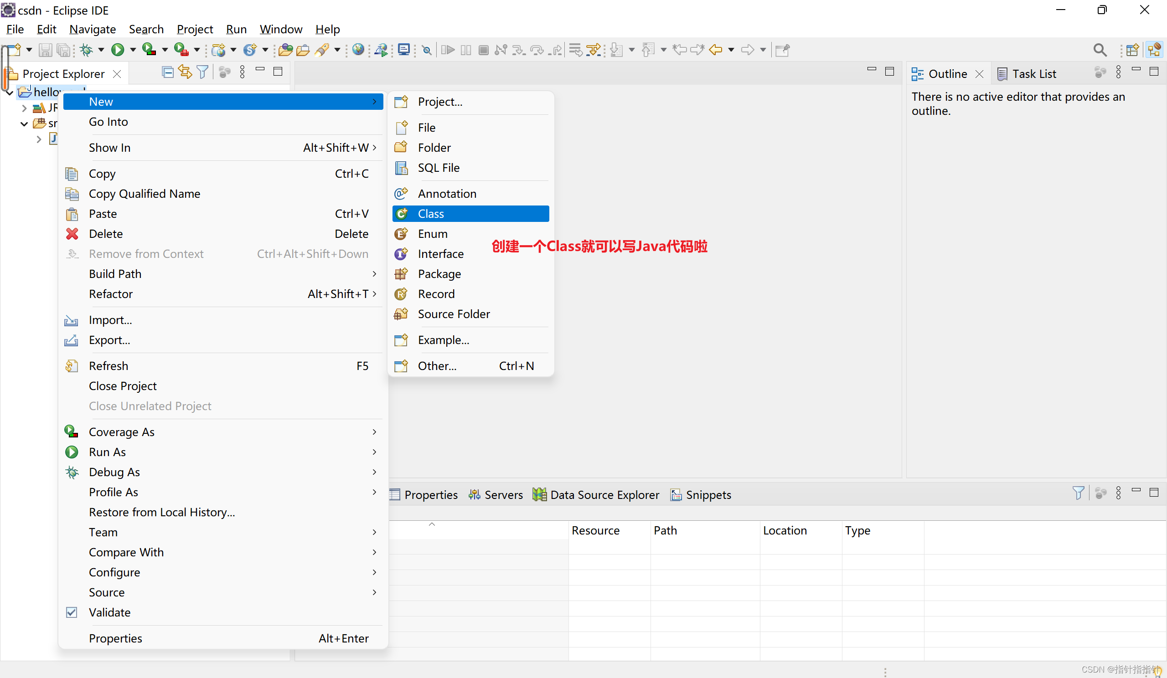1167x678 pixels.
Task: Click the Search flashlight icon
Action: (322, 50)
